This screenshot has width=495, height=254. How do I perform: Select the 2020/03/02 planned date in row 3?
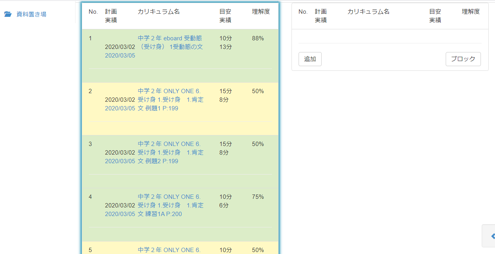click(x=120, y=153)
